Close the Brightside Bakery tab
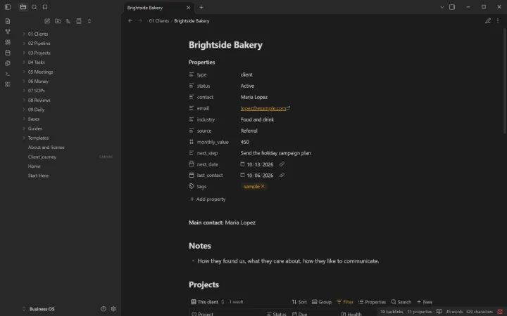Viewport: 507px width, 316px height. [x=188, y=8]
